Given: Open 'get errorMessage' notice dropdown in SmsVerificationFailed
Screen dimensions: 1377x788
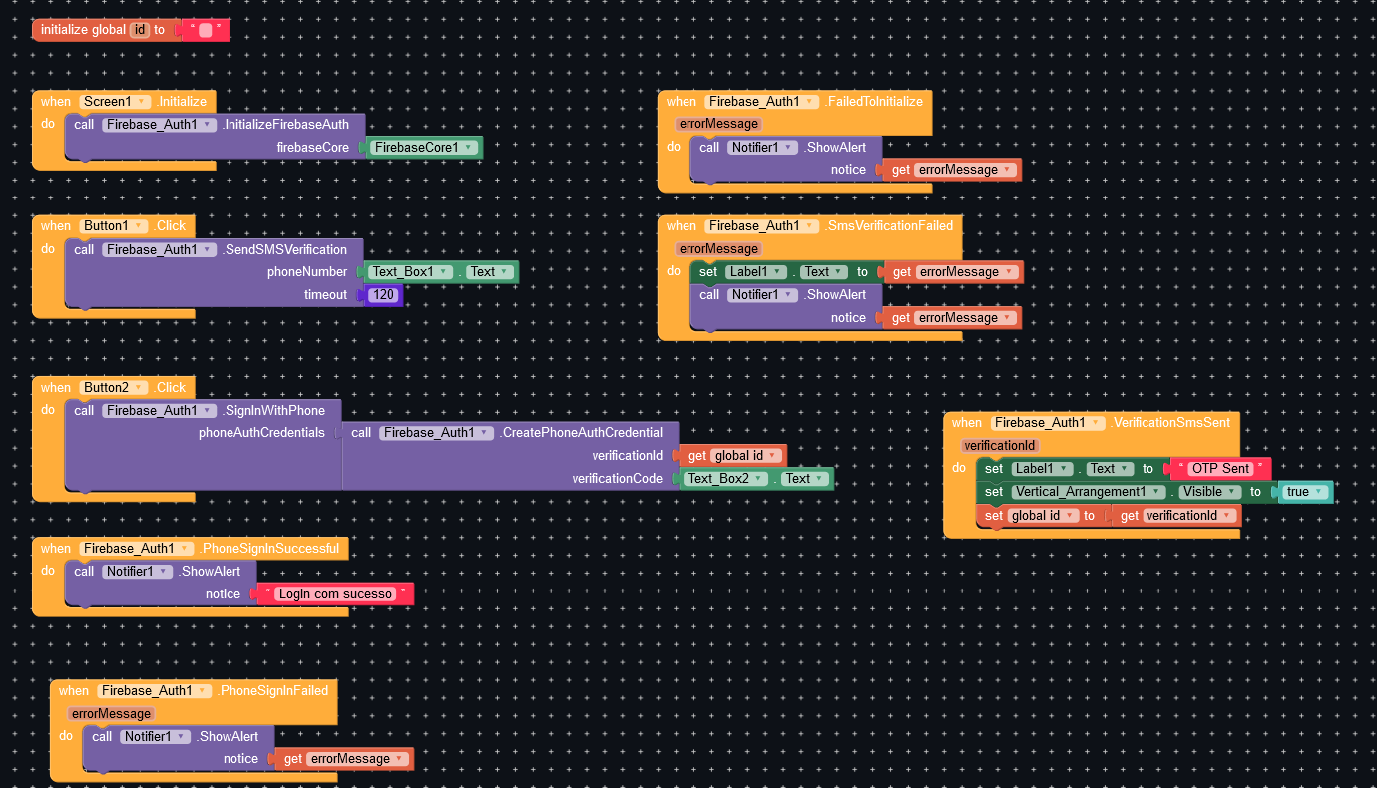Looking at the screenshot, I should coord(965,318).
